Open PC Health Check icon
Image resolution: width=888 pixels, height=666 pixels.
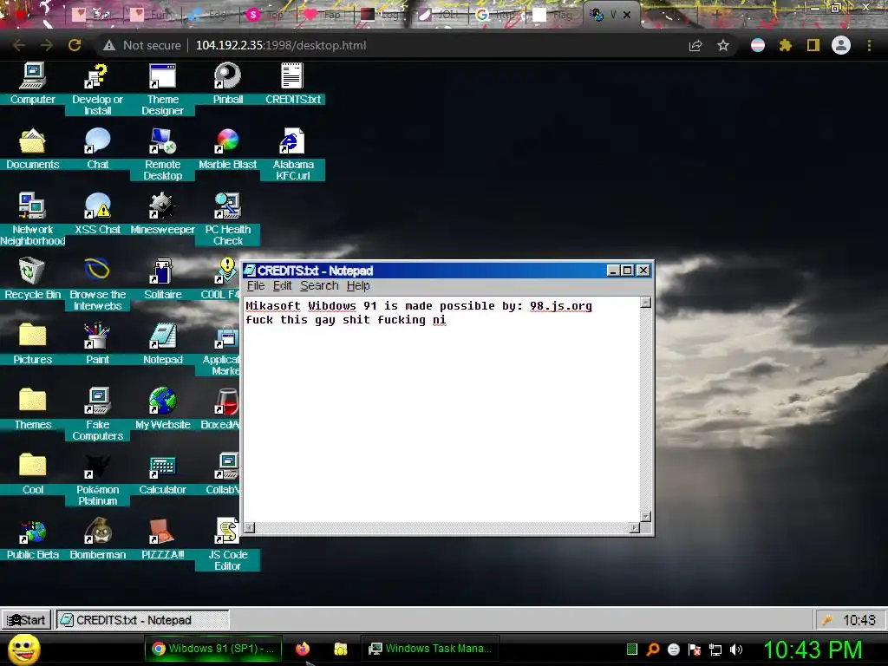coord(228,219)
